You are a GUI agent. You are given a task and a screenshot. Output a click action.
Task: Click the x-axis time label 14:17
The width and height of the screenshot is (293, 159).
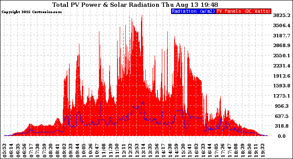163,151
